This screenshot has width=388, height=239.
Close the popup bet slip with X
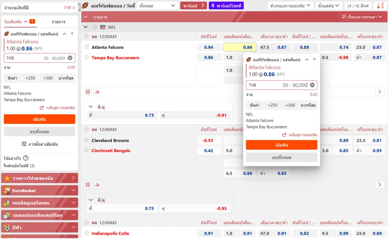pos(314,59)
